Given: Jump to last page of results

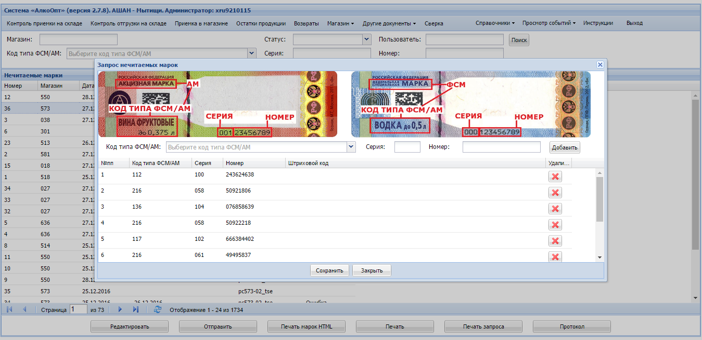Looking at the screenshot, I should pos(136,310).
